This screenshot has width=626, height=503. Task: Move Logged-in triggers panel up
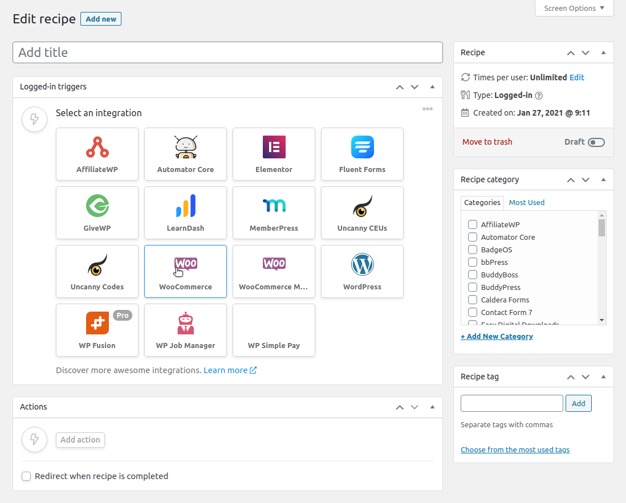[x=400, y=87]
